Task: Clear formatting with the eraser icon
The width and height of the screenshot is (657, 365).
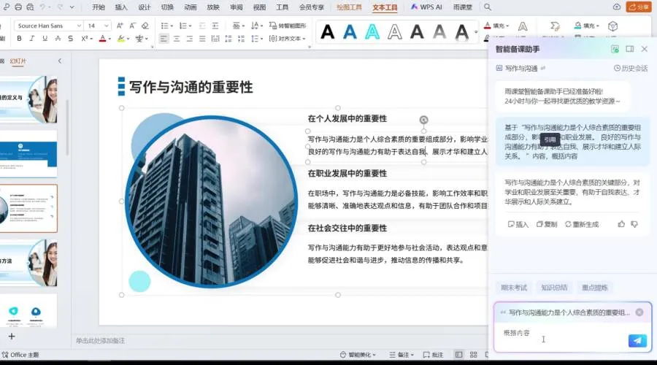Action: click(145, 26)
